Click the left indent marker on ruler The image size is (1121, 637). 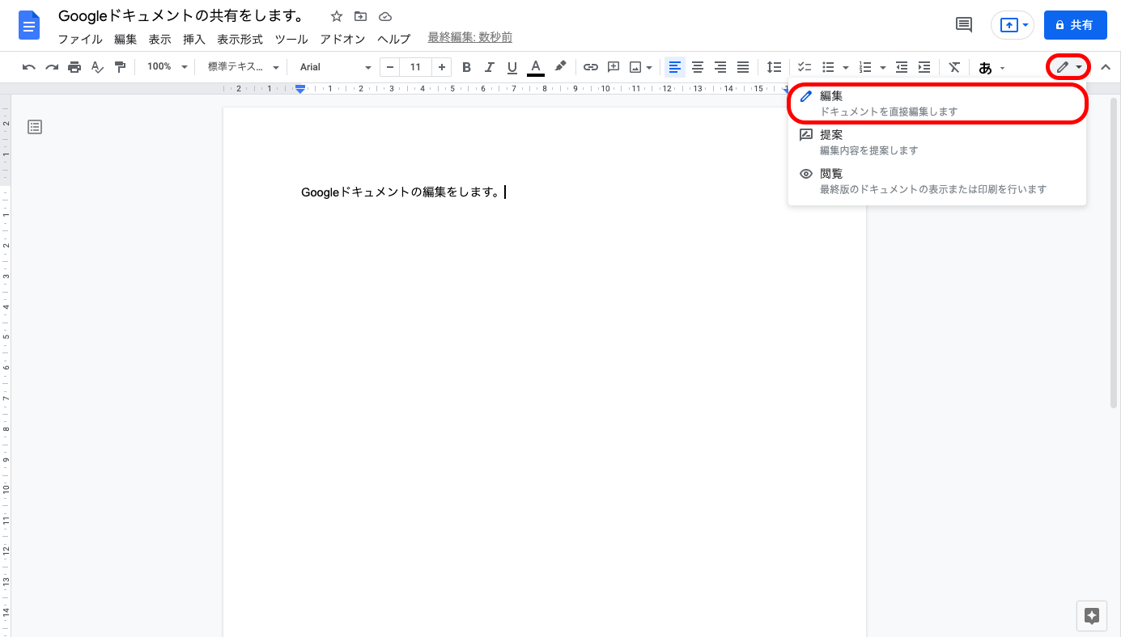pyautogui.click(x=300, y=90)
